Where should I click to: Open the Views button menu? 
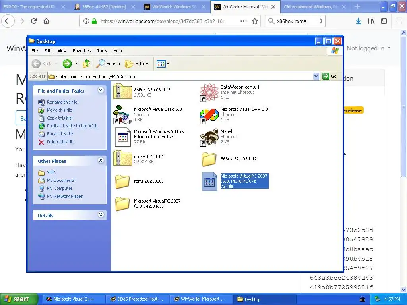(163, 64)
